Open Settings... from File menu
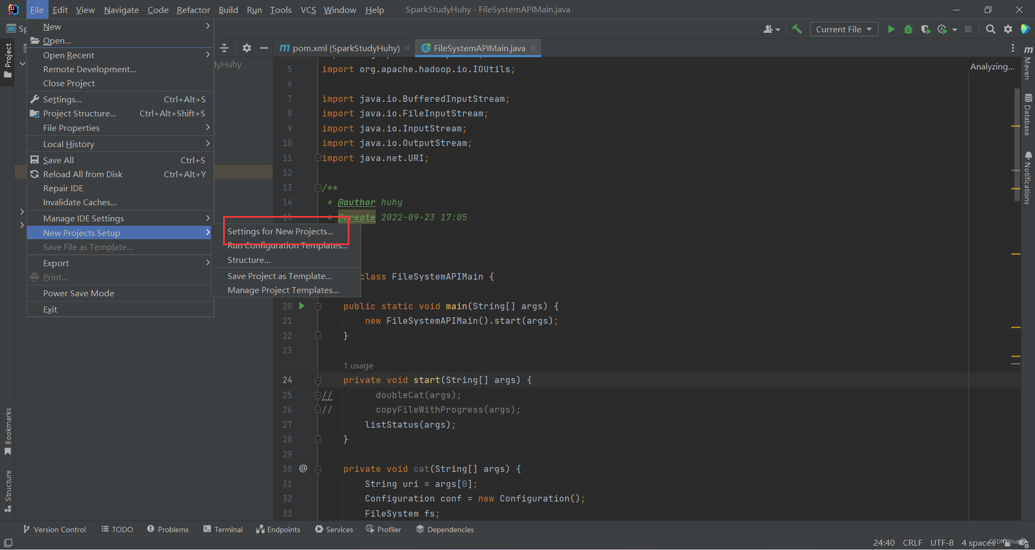Screen dimensions: 1035x550 tap(120, 99)
